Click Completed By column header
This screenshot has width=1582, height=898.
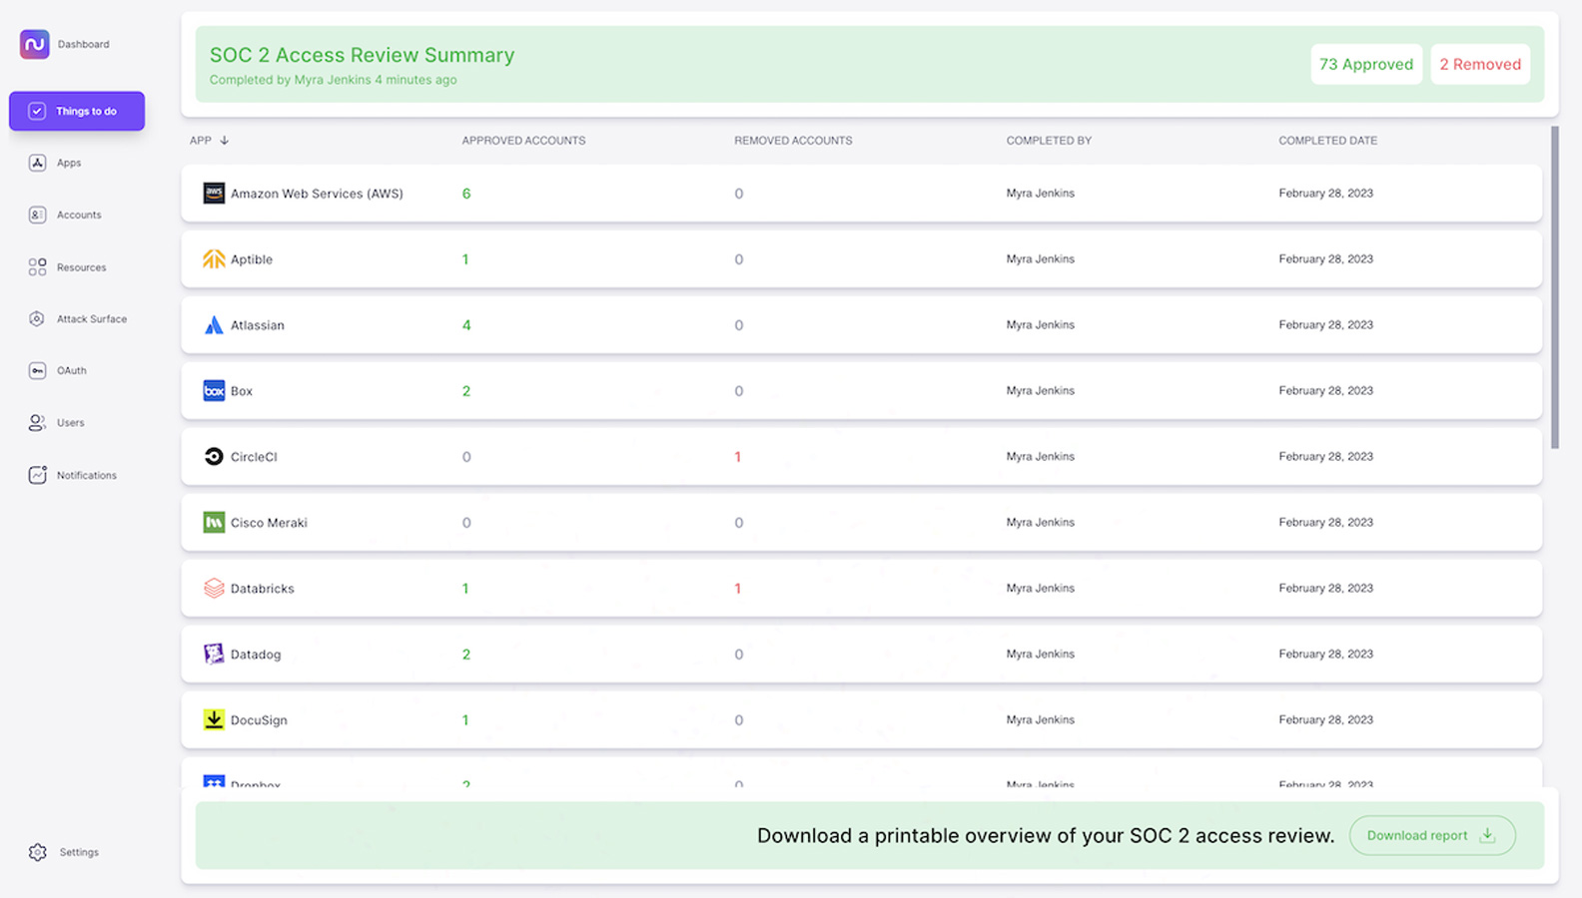point(1049,141)
